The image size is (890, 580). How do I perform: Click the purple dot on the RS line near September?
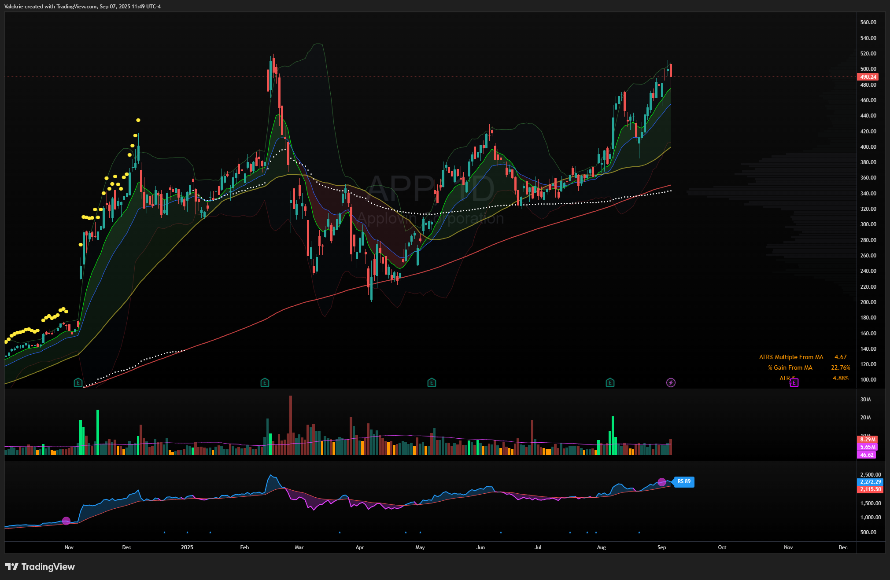pyautogui.click(x=661, y=482)
